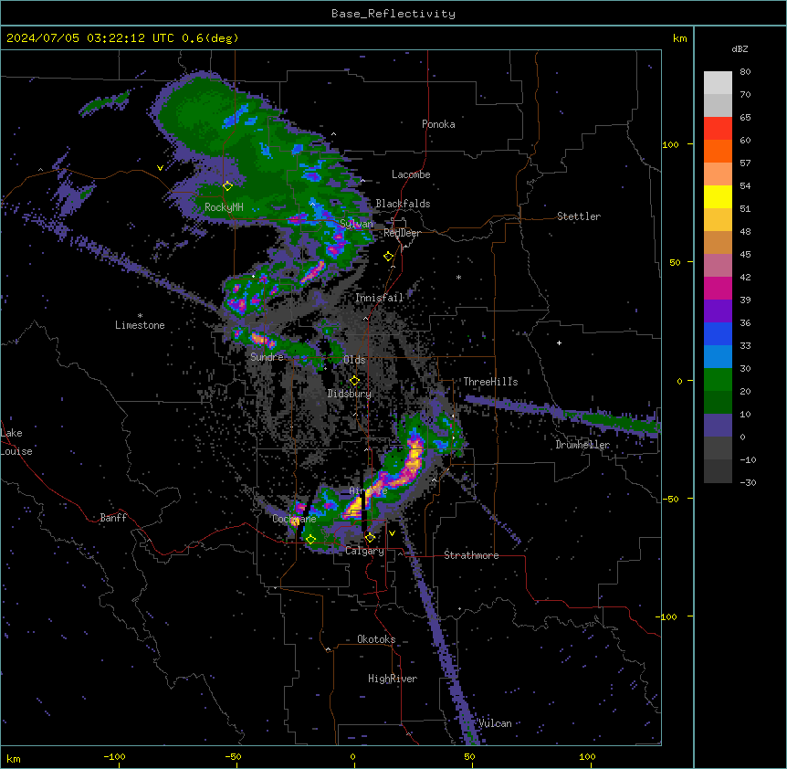787x769 pixels.
Task: Click the Calgary city label
Action: click(x=364, y=551)
